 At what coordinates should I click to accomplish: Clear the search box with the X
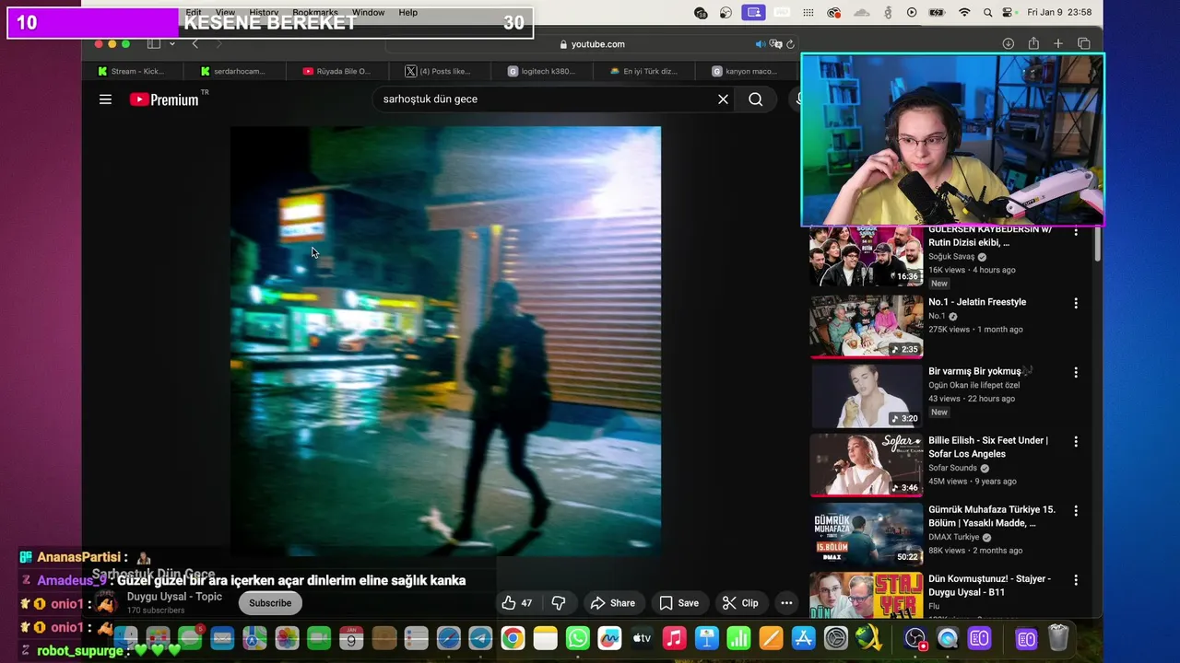[x=723, y=99]
